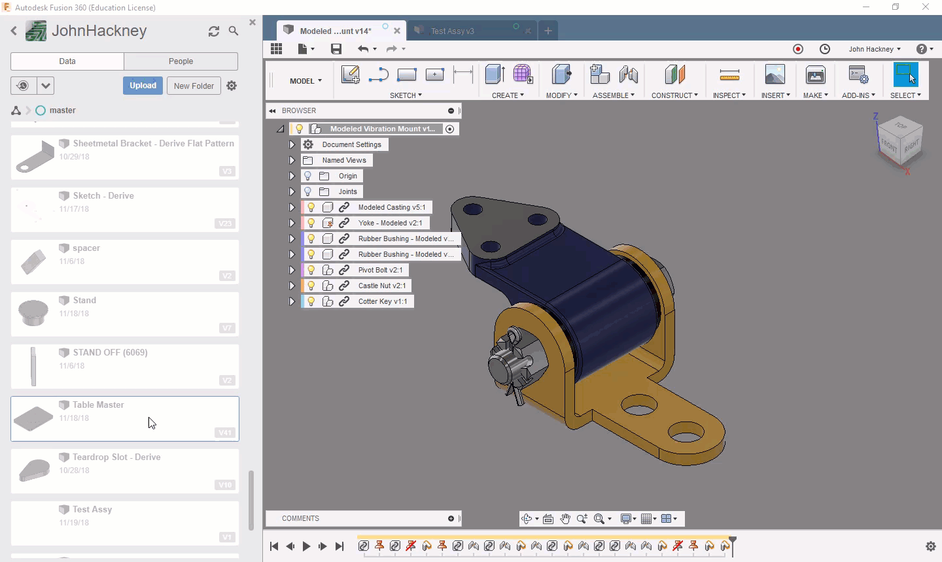This screenshot has height=562, width=942.
Task: Select the Press Pull modify tool
Action: [x=561, y=74]
